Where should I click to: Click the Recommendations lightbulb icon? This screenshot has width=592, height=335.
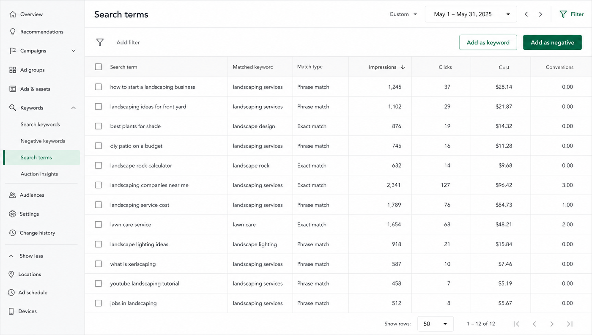(13, 32)
